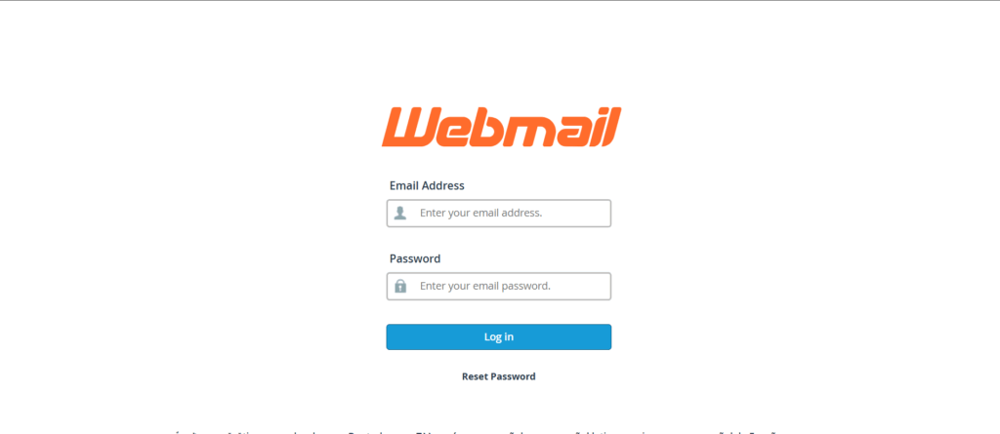Place cursor in the Email Address text box
This screenshot has height=434, width=1000.
[499, 213]
